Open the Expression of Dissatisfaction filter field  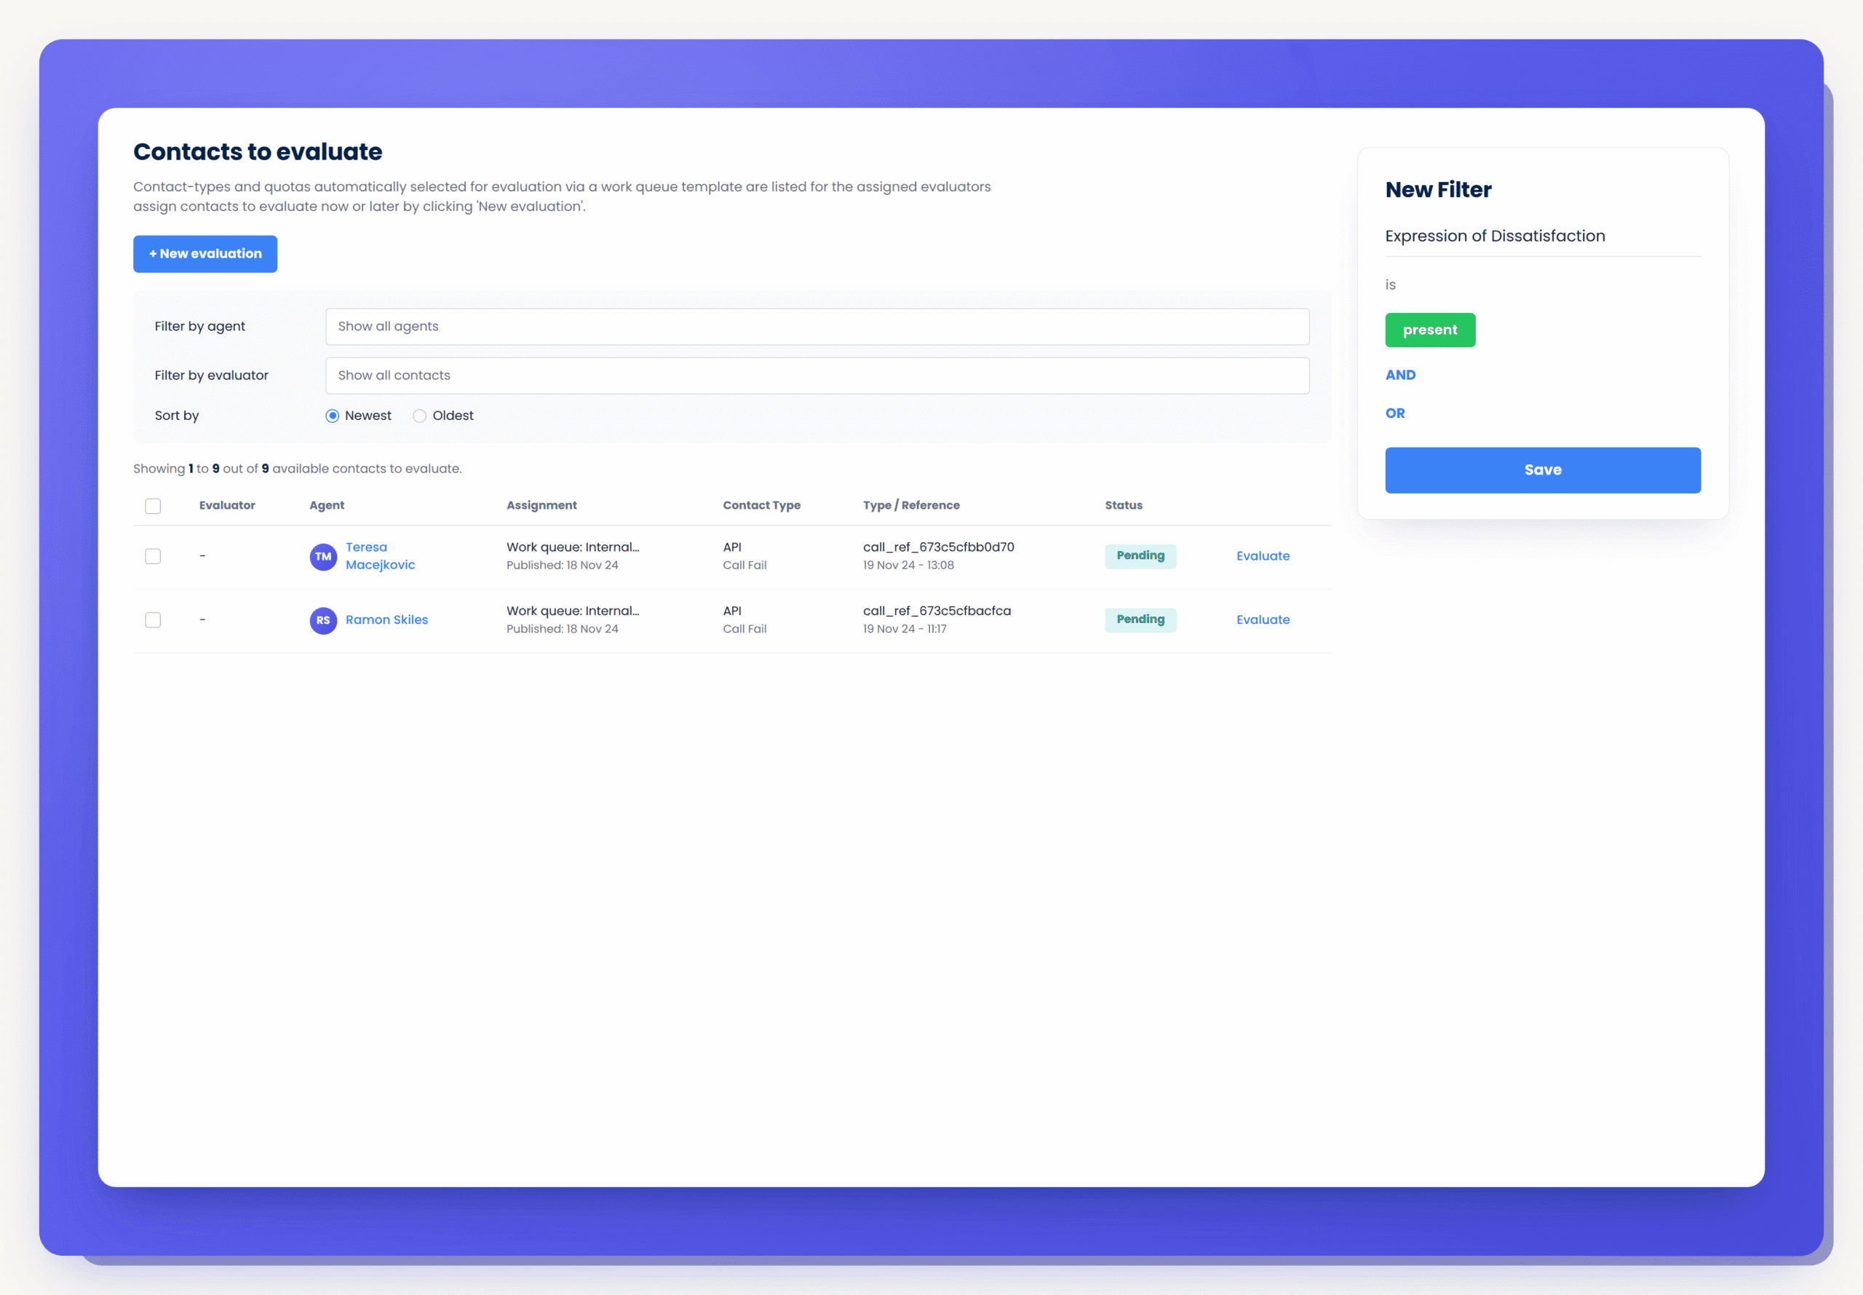coord(1543,236)
